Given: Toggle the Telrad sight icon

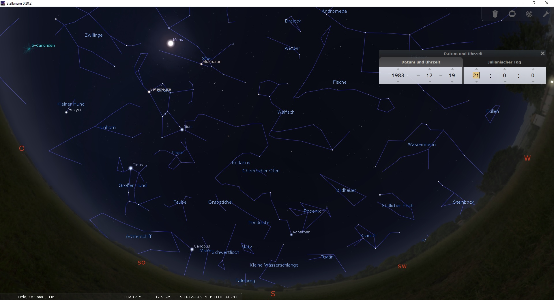Looking at the screenshot, I should point(529,14).
